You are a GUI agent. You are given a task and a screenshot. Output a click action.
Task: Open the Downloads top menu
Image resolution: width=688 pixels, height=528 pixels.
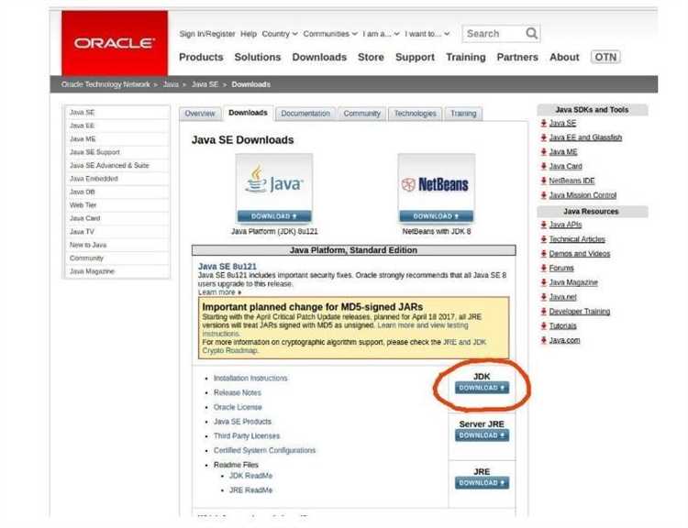coord(319,57)
